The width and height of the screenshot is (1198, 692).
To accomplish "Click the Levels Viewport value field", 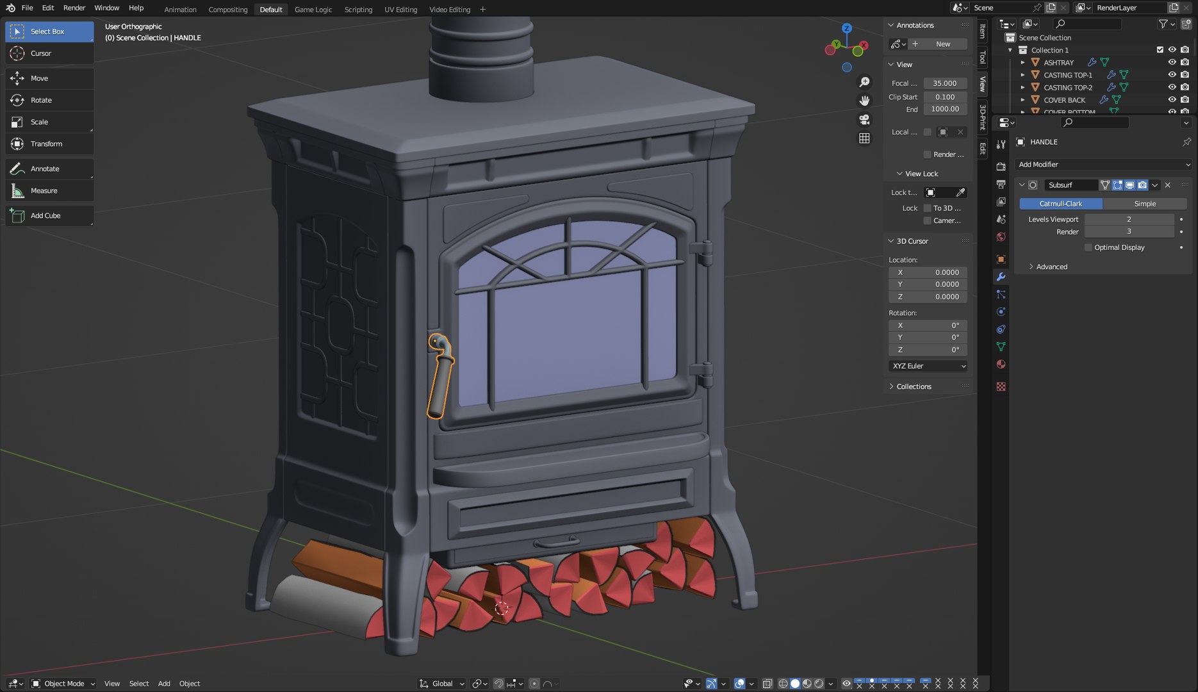I will (x=1129, y=219).
